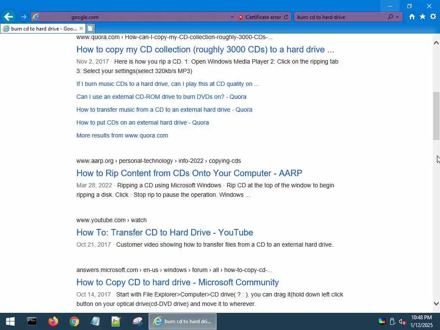Screen dimensions: 440x330
Task: Open 'How To: Transfer CD to Hard Drive - YouTube'
Action: [165, 232]
